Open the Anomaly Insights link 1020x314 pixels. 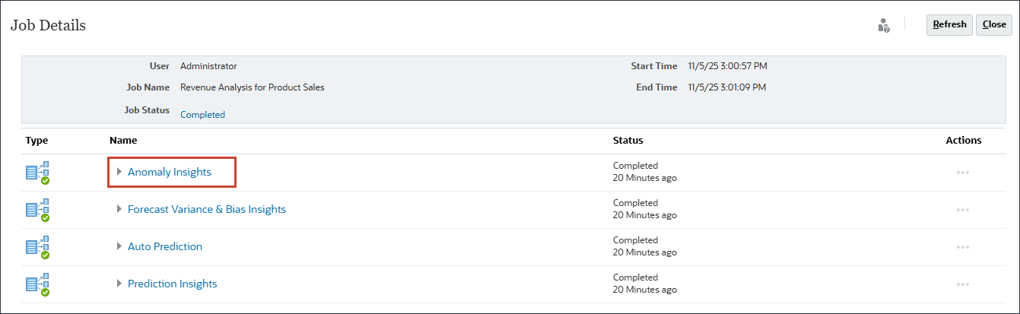click(x=170, y=172)
